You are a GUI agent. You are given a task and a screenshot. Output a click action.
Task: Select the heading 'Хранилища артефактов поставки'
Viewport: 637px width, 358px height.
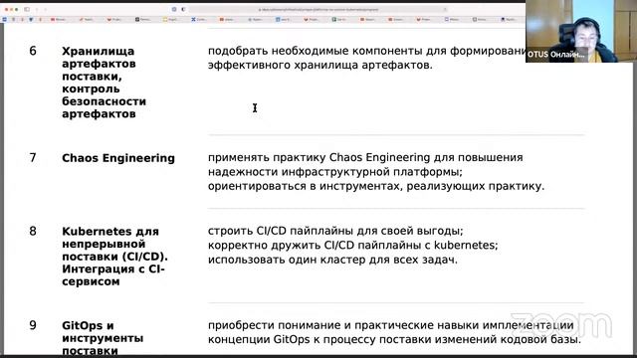[99, 64]
